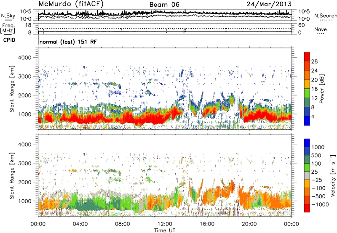Click the "-500" label on Velocity colorbar
The height and width of the screenshot is (233, 337).
318,196
